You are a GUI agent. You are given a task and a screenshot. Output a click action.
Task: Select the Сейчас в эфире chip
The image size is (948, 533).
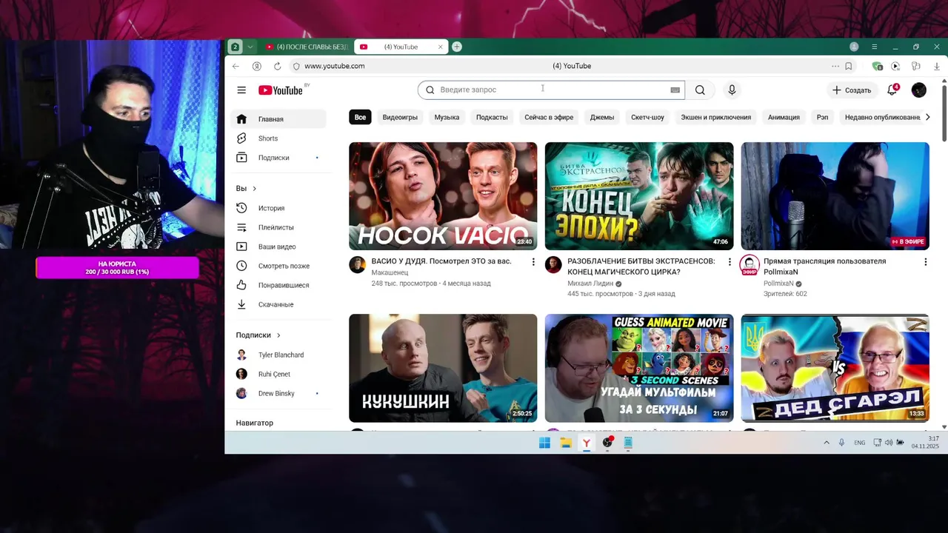click(x=549, y=117)
